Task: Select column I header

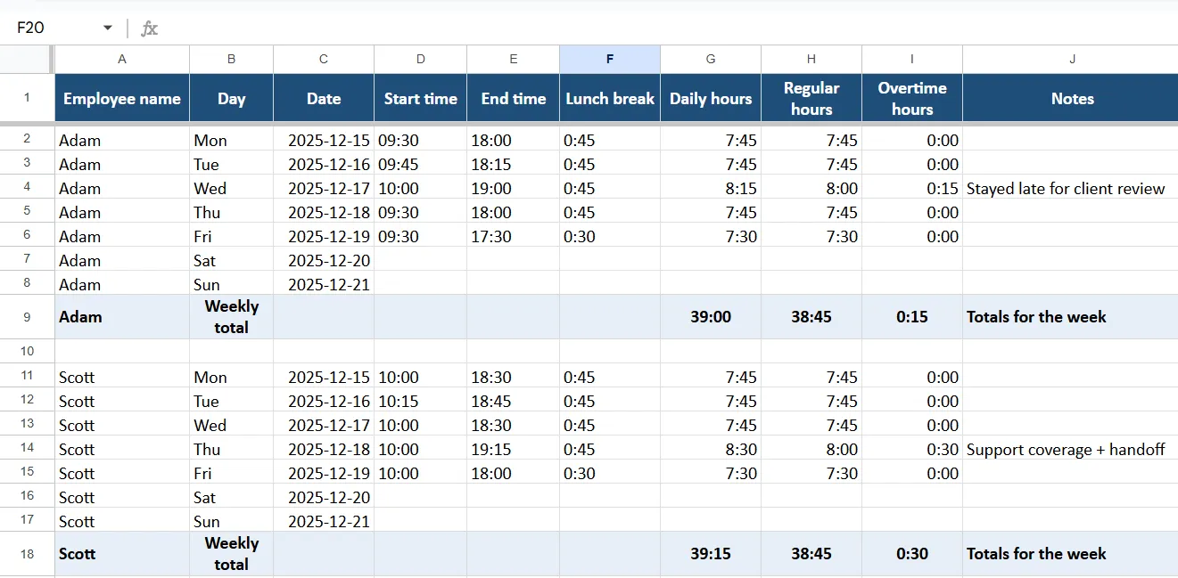Action: coord(912,59)
